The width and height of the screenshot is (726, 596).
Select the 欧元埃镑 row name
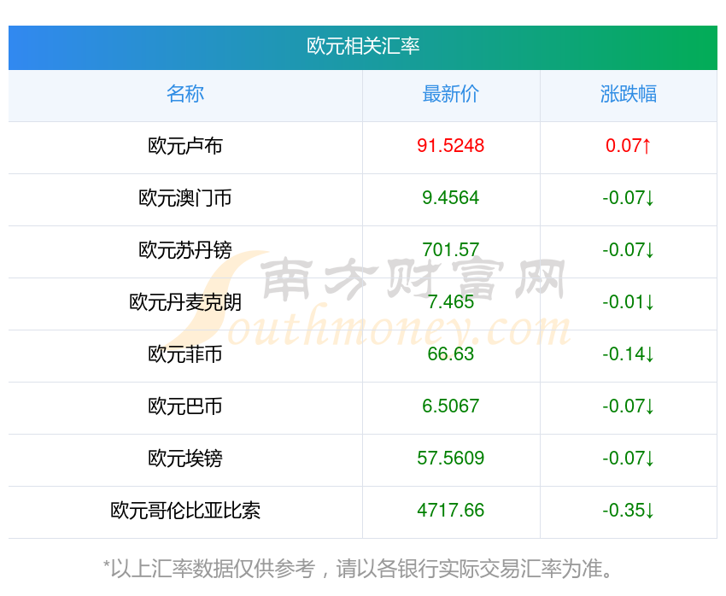(185, 459)
